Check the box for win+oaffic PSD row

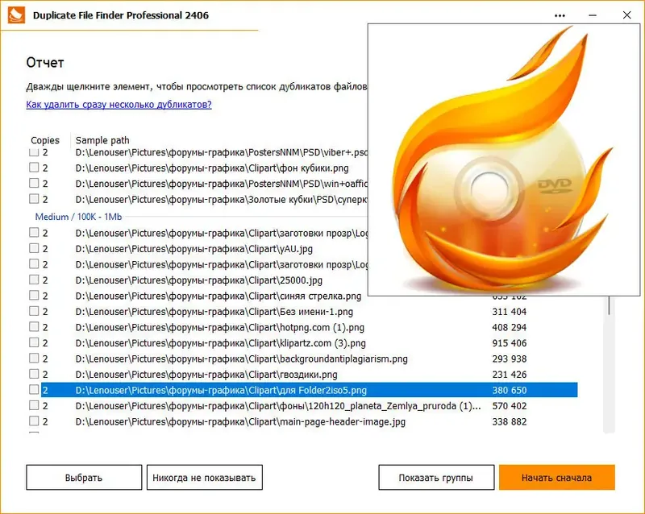pos(34,183)
